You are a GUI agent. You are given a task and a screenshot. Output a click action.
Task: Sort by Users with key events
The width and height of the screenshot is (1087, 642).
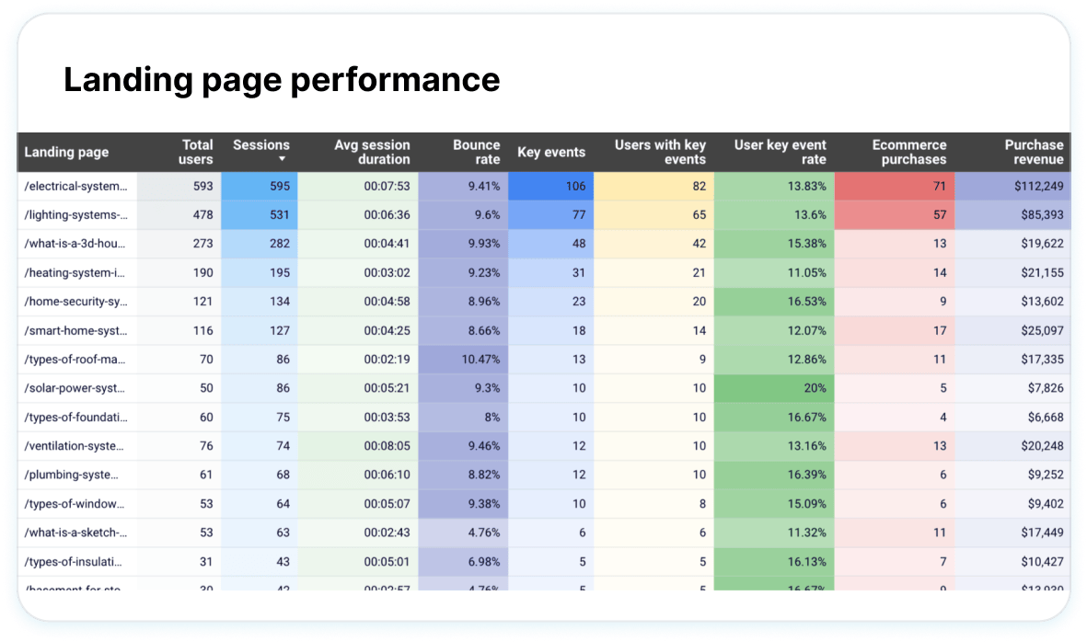[659, 151]
